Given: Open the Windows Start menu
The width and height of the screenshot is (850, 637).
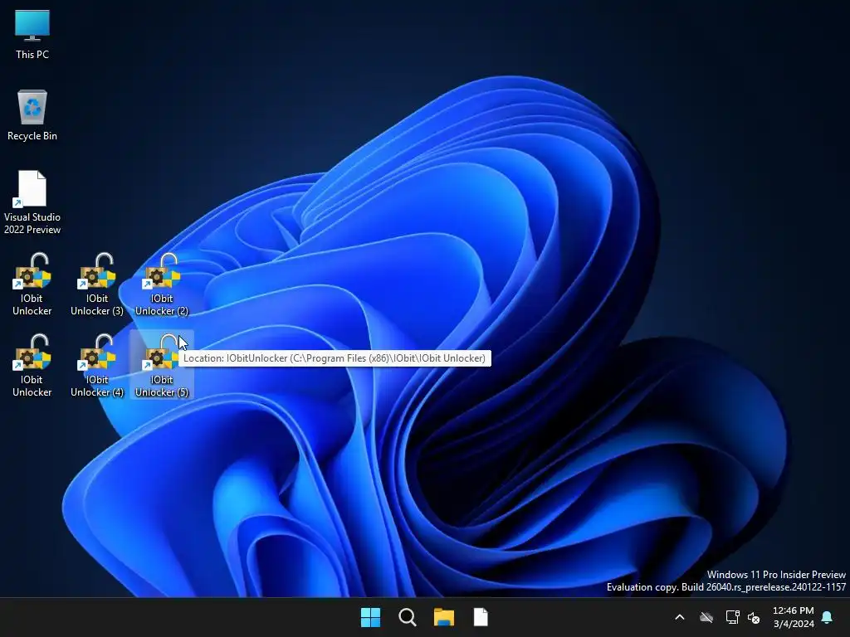Looking at the screenshot, I should (x=371, y=617).
